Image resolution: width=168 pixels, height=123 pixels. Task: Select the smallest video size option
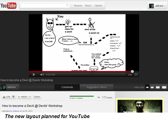(148, 87)
